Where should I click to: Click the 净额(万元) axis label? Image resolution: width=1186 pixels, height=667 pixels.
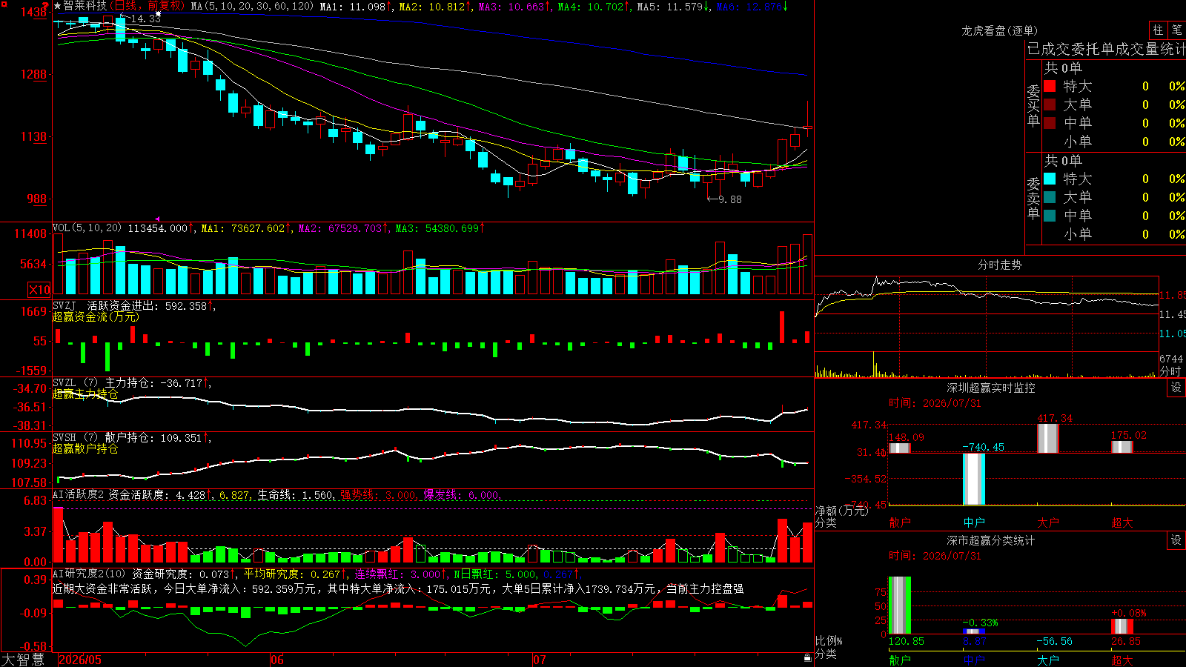(x=842, y=511)
